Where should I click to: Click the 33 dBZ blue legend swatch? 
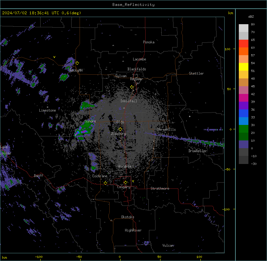point(243,121)
